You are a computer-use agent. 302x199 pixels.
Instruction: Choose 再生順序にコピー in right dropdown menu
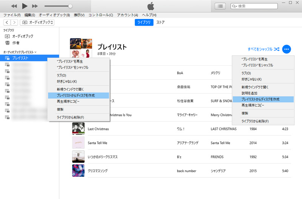click(x=263, y=105)
